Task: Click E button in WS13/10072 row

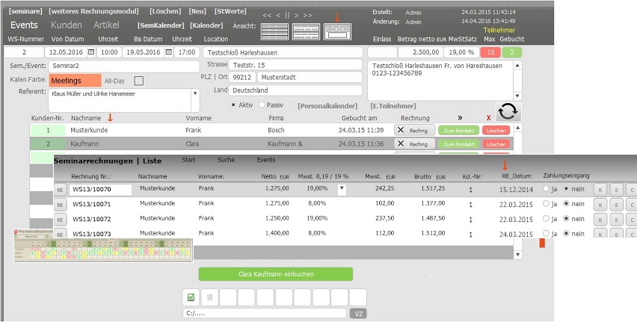Action: pos(616,220)
